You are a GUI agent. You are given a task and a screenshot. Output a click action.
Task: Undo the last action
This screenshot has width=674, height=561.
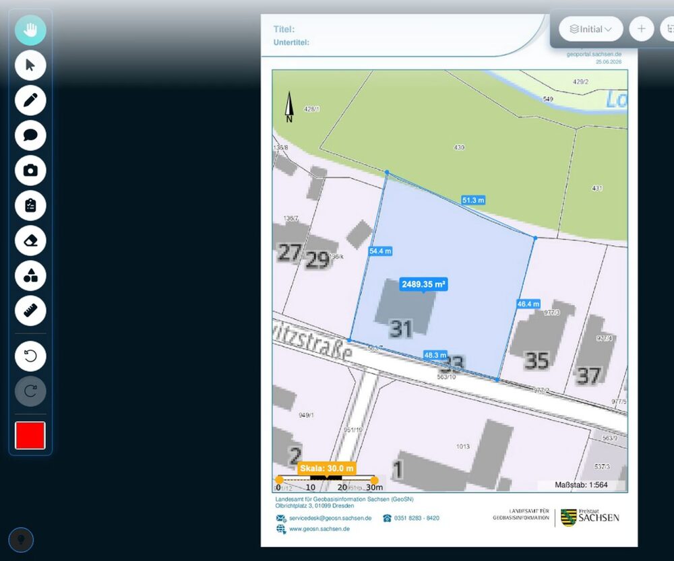coord(30,356)
